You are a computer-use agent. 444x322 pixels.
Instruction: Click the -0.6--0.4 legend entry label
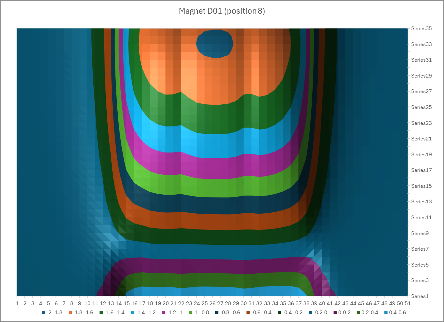tap(261, 312)
